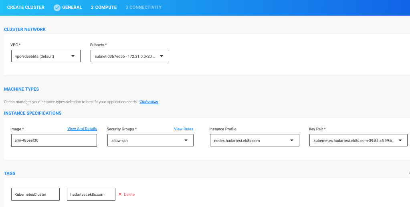410x207 pixels.
Task: Go to the 3 CONNECTIVITY step
Action: (x=143, y=8)
